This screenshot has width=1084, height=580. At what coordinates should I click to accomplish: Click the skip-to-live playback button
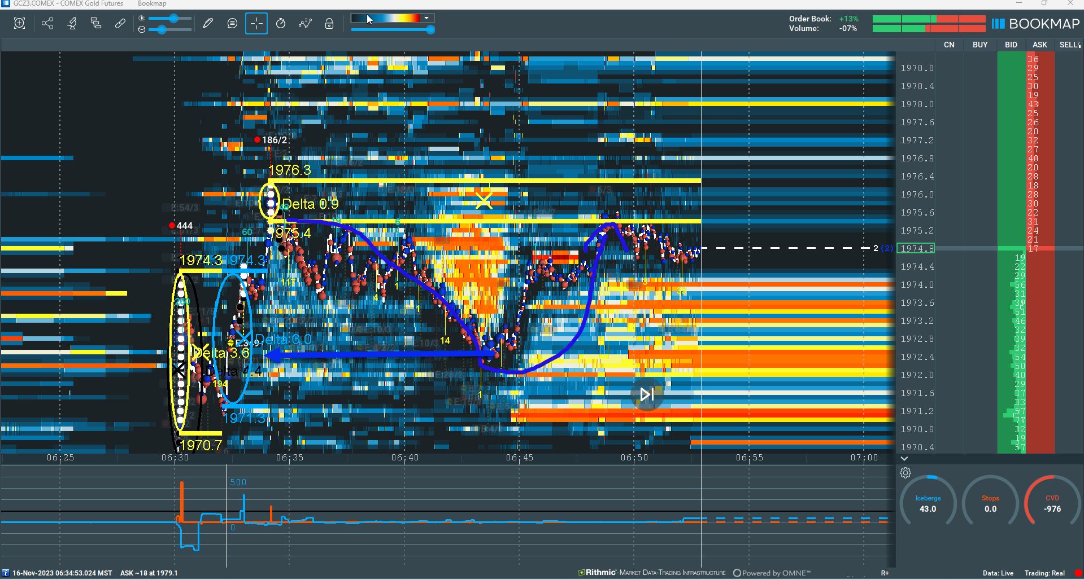(x=647, y=394)
